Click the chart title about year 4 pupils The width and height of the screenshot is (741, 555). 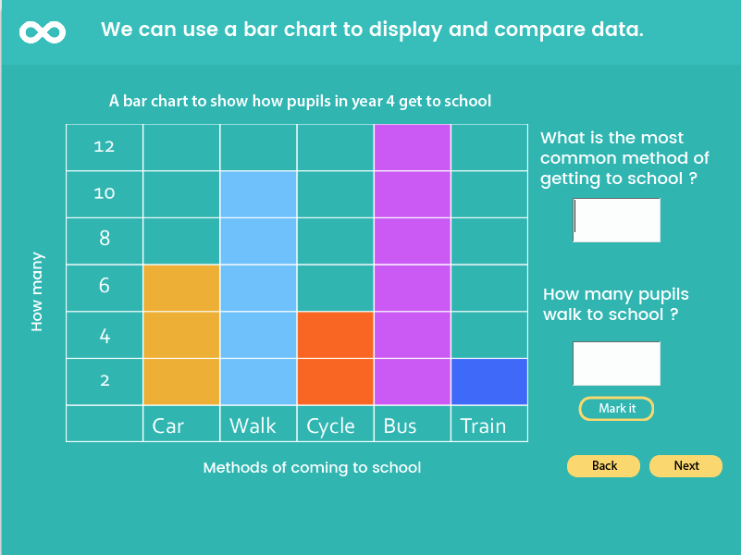click(300, 101)
